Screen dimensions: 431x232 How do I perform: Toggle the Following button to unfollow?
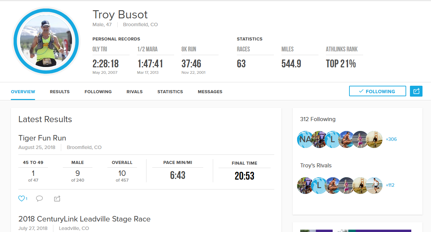pyautogui.click(x=377, y=91)
